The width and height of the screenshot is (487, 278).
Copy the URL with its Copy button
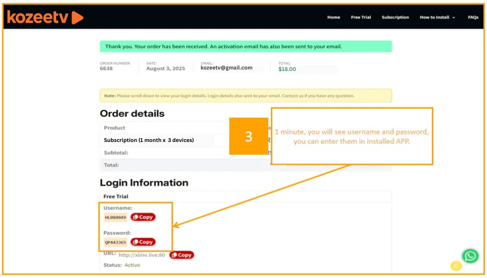pos(181,255)
